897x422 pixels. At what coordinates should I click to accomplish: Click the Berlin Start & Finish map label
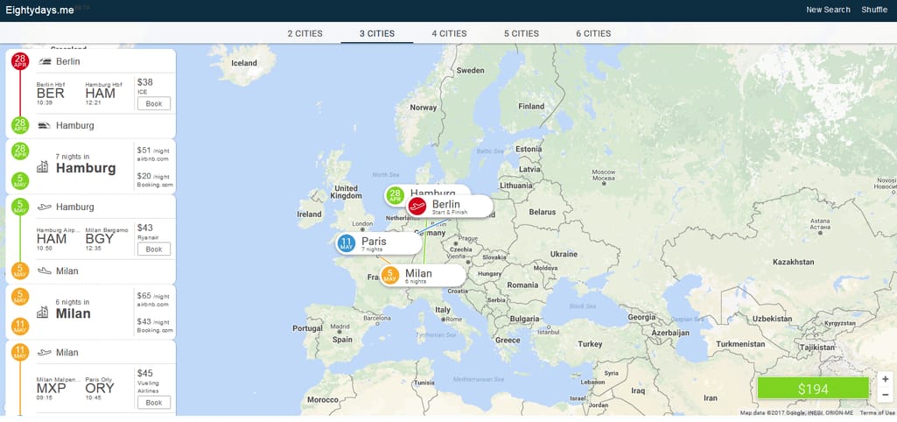[449, 206]
